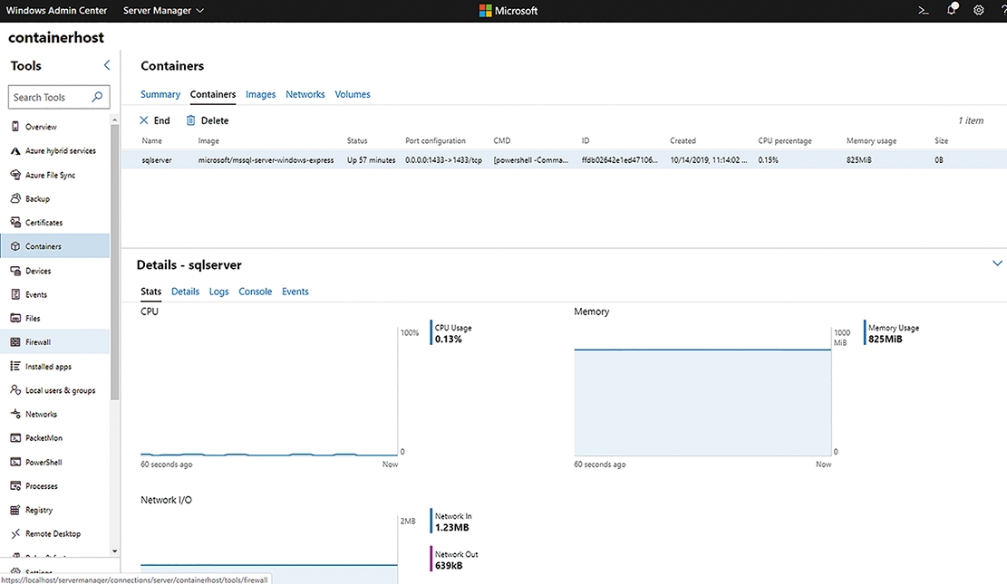Switch to the Summary tab
Screen dimensions: 1007x584
coord(160,94)
